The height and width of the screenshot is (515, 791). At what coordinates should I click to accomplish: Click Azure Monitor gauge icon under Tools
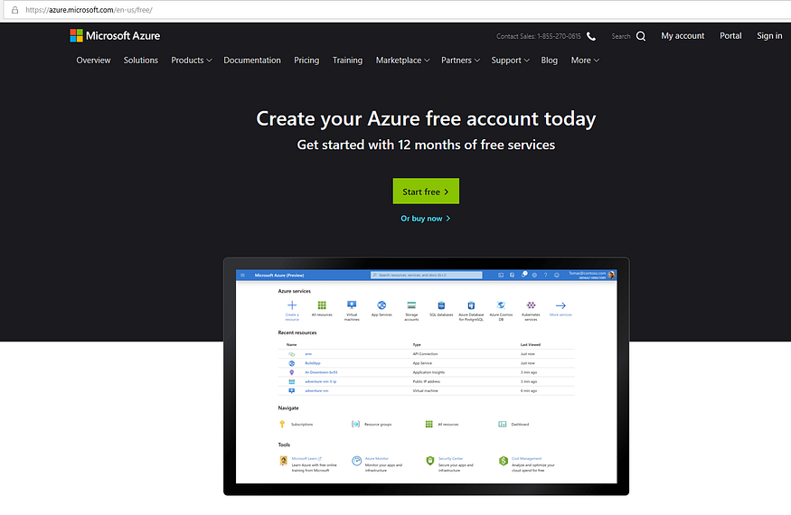coord(357,461)
